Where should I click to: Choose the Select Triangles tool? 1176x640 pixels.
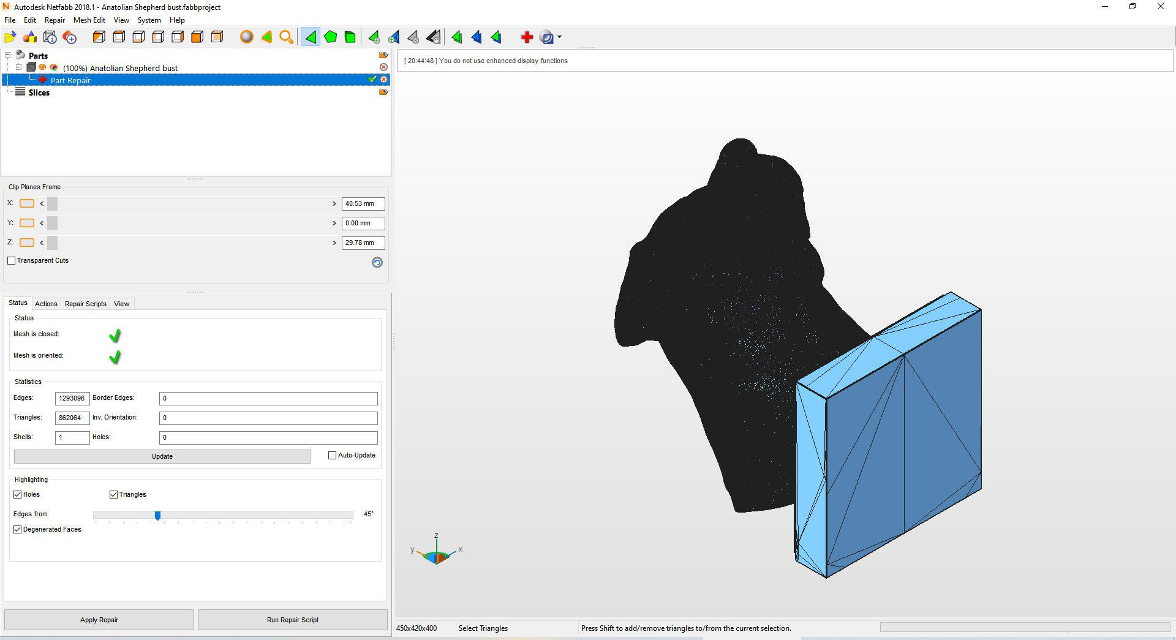(311, 37)
